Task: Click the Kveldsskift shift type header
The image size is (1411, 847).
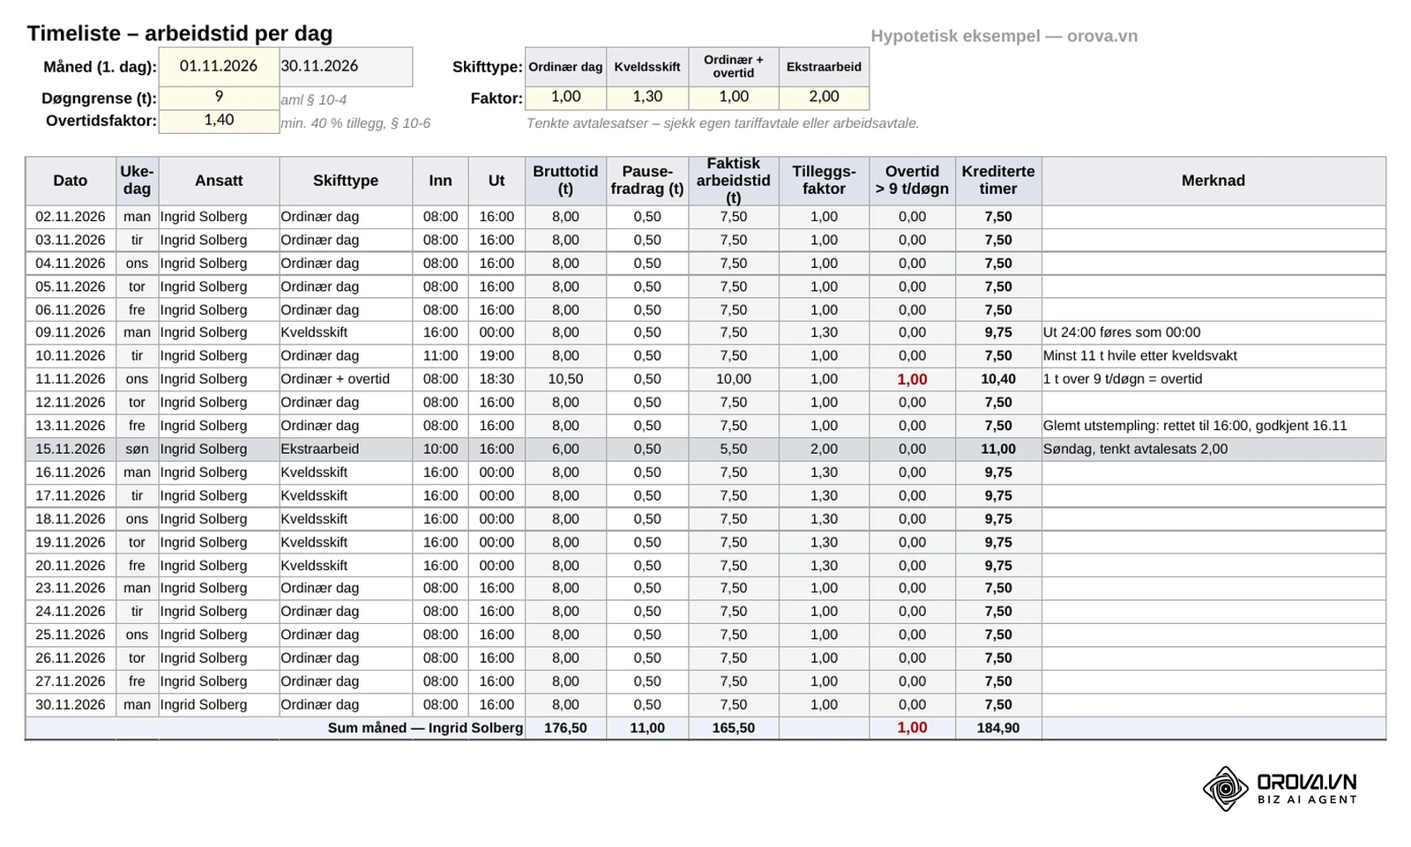Action: coord(647,67)
